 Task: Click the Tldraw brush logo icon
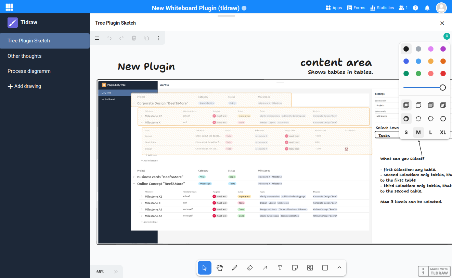tap(13, 23)
